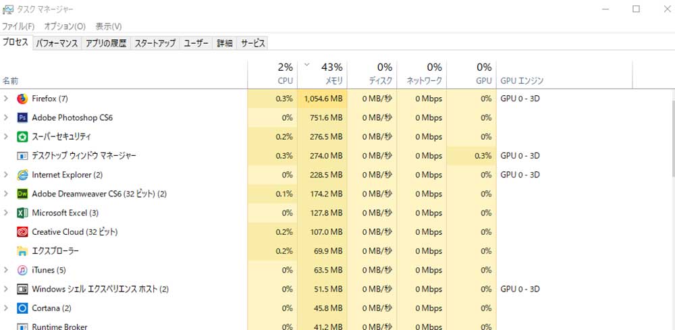This screenshot has height=330, width=675.
Task: Click the 276.5 MB memory cell
Action: [x=322, y=137]
